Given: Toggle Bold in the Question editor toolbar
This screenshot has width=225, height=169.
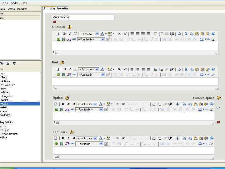Looking at the screenshot, I should pyautogui.click(x=64, y=34).
